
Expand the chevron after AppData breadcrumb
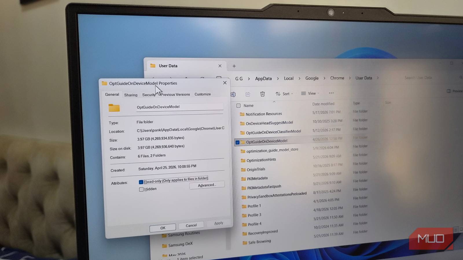pos(278,79)
